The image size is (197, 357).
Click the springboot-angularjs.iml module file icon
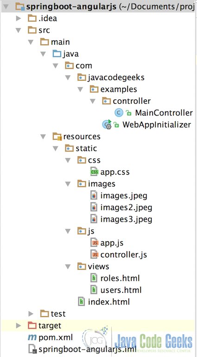coord(32,349)
